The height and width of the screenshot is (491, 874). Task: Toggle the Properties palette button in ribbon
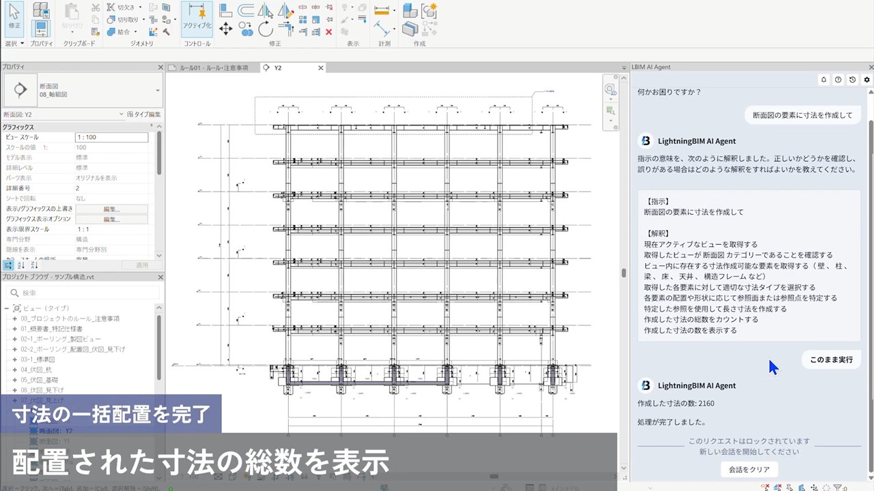click(x=41, y=29)
